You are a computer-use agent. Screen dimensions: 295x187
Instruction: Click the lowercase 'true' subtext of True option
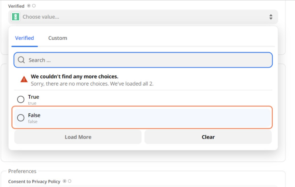coord(32,103)
